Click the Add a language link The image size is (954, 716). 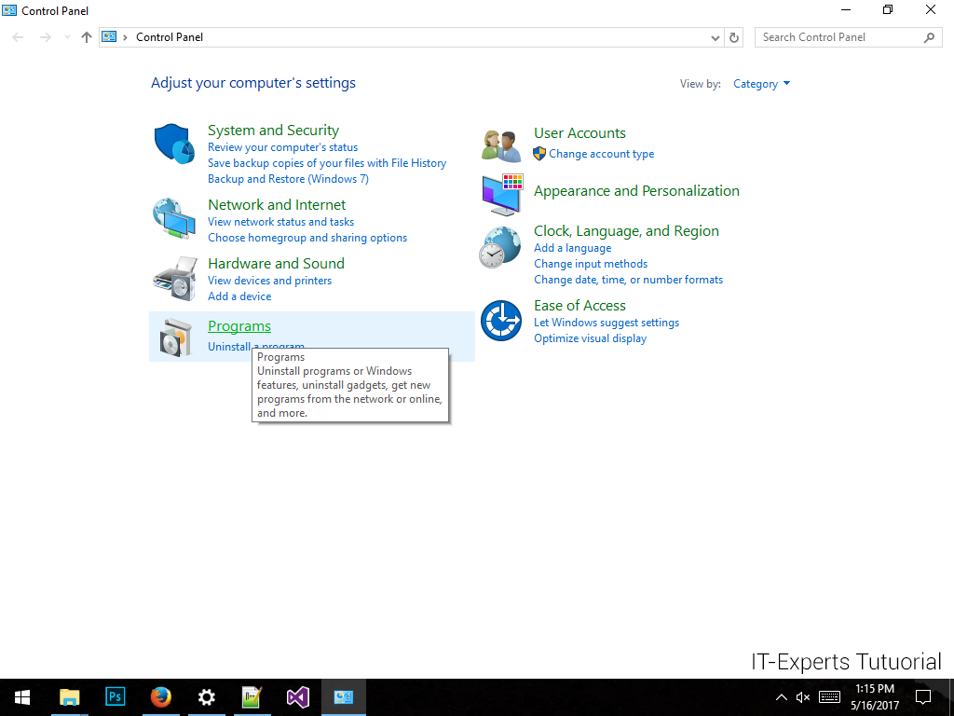(x=572, y=248)
